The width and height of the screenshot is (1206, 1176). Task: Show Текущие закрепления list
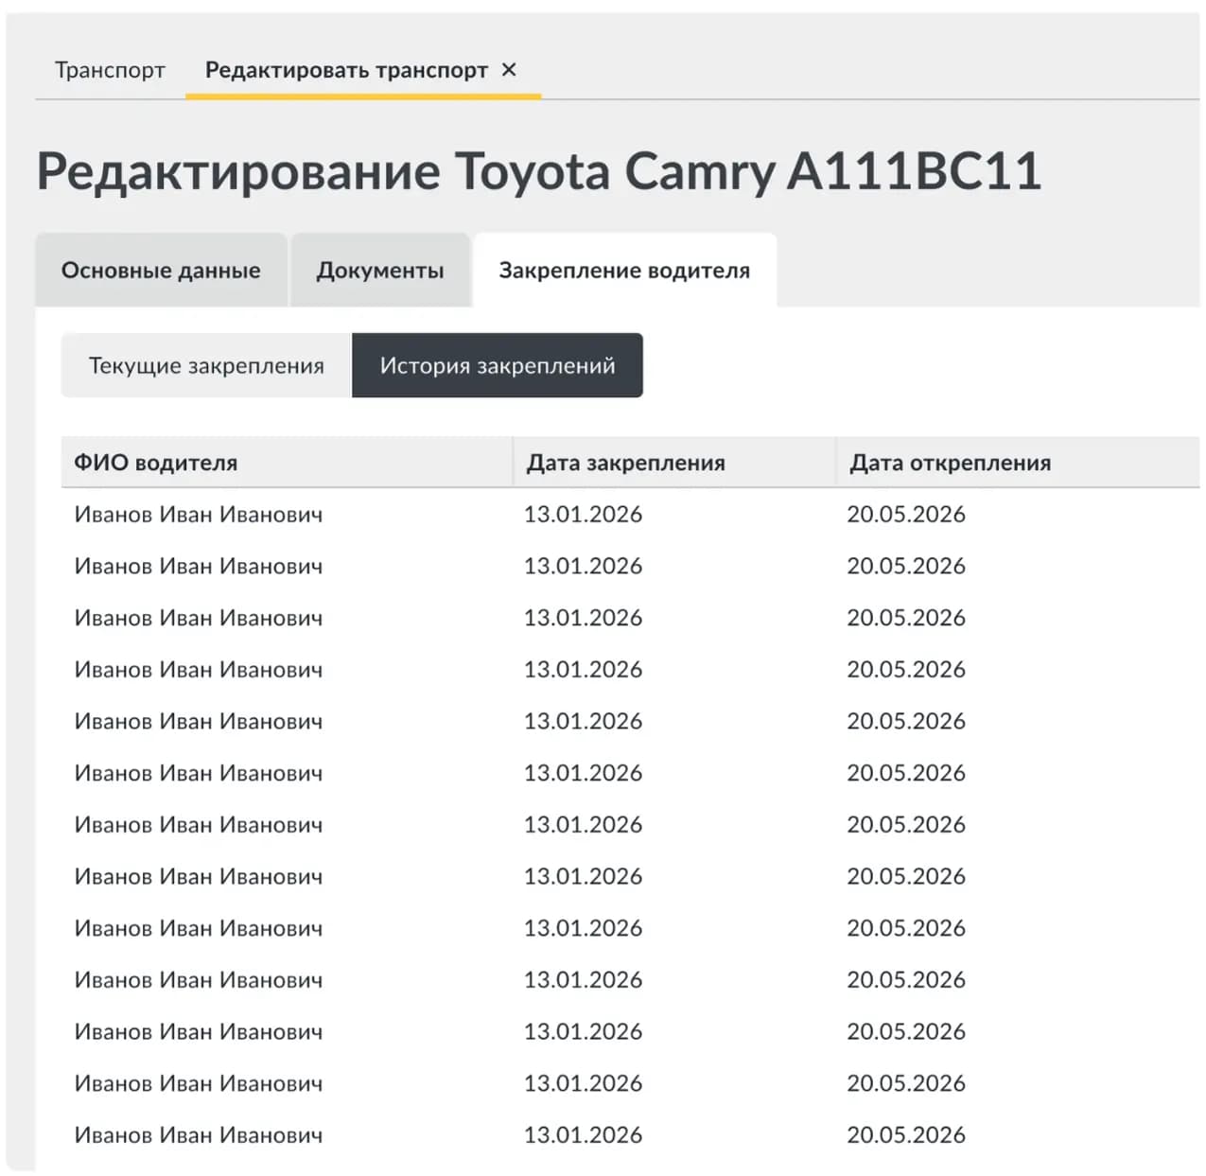pyautogui.click(x=206, y=365)
